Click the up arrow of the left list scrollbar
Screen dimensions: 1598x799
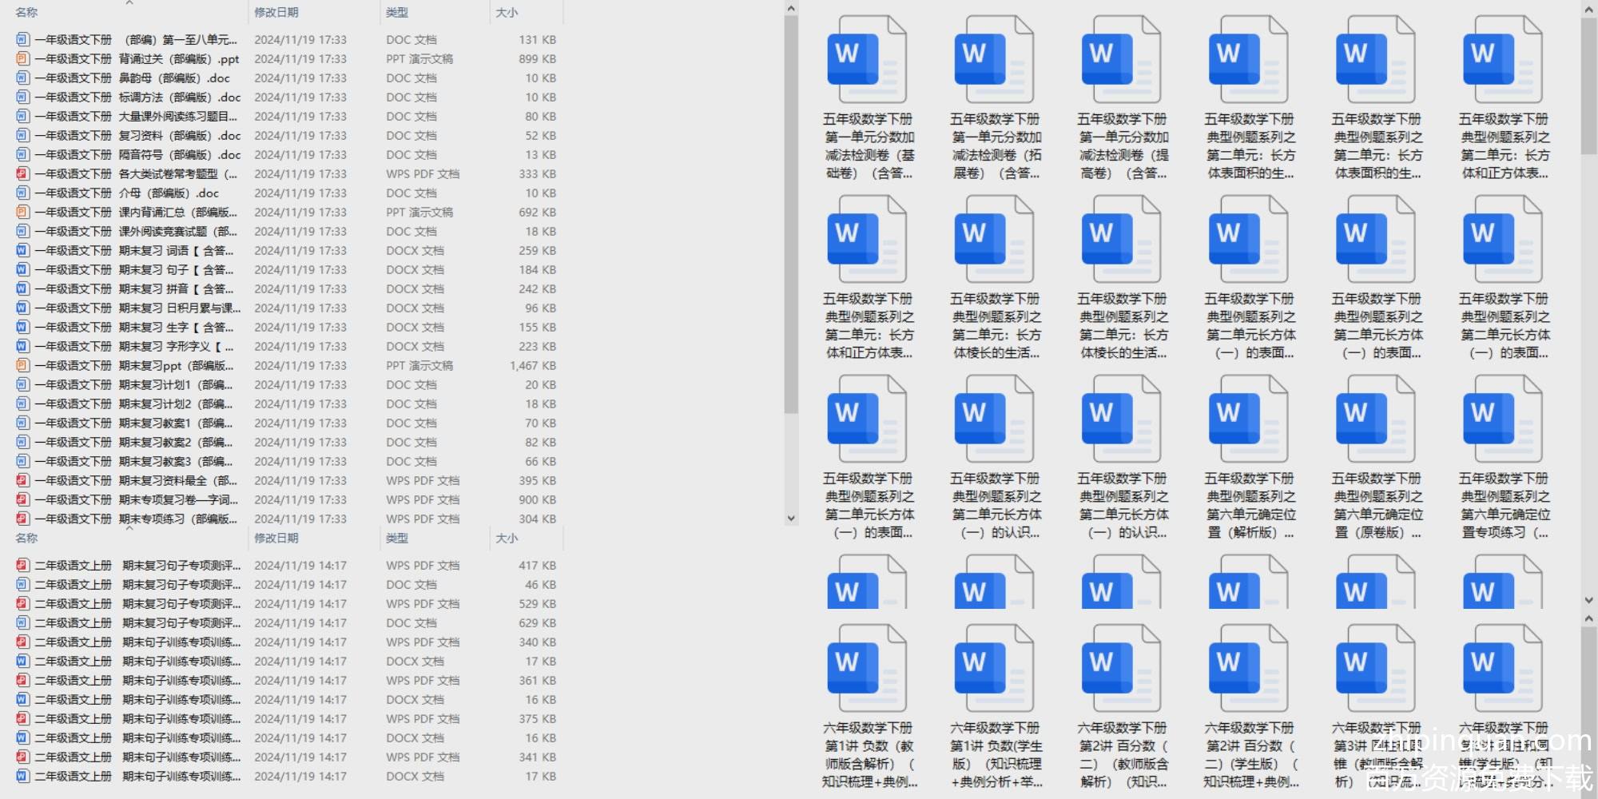791,9
